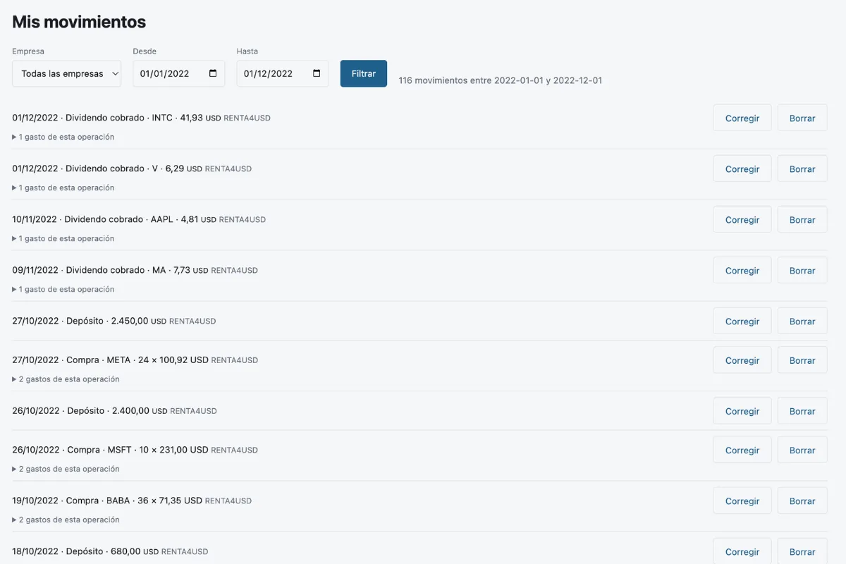Expand gastos for BABA compra row
This screenshot has height=564, width=846.
[x=66, y=520]
